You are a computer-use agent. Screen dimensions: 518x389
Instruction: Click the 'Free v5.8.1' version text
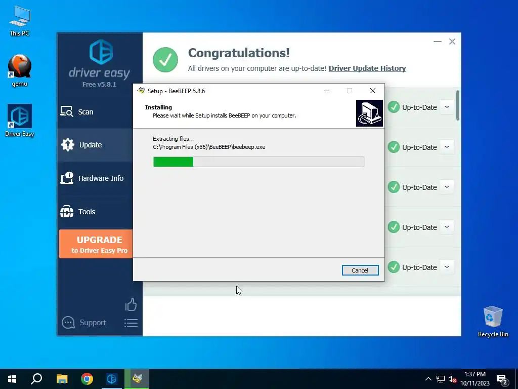click(100, 85)
